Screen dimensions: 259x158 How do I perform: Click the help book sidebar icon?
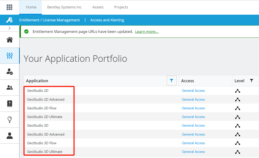coord(10,104)
